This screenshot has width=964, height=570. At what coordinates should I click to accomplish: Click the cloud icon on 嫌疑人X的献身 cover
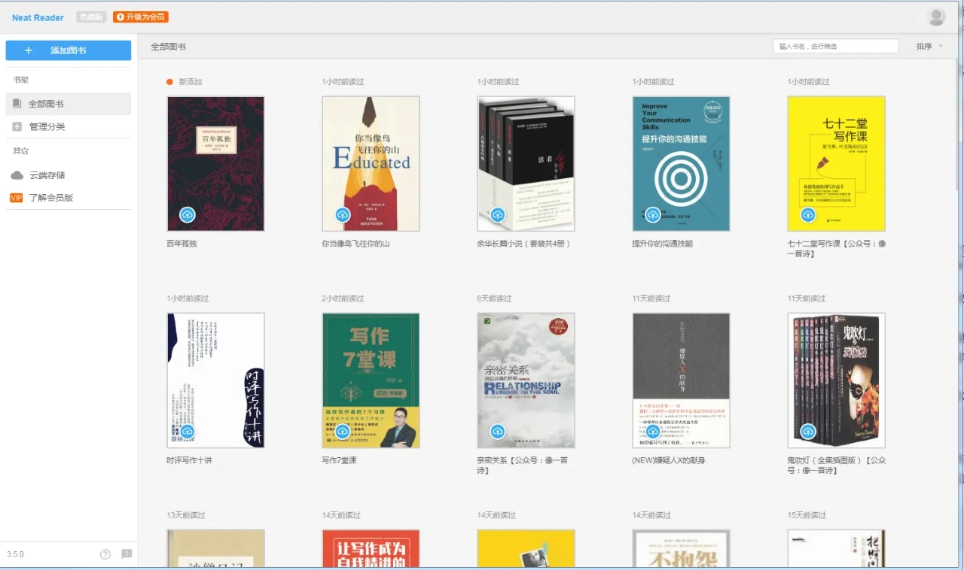(653, 432)
